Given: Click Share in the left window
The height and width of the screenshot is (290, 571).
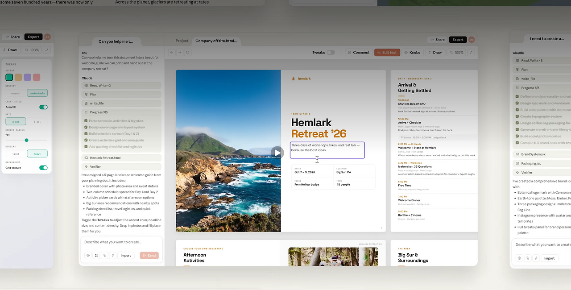Looking at the screenshot, I should [12, 37].
